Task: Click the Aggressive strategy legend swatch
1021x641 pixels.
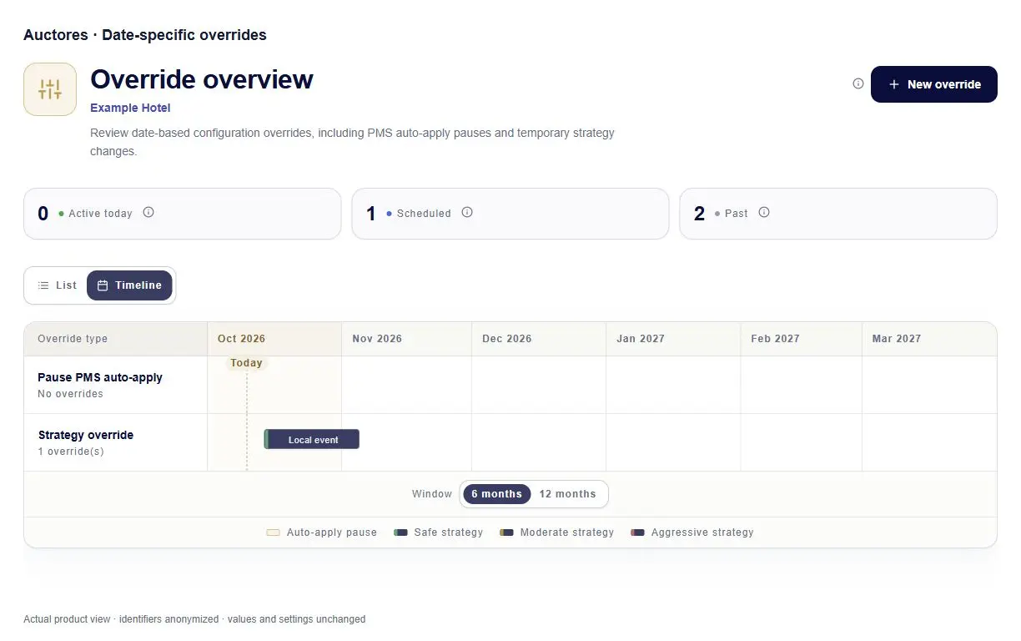Action: click(x=638, y=532)
